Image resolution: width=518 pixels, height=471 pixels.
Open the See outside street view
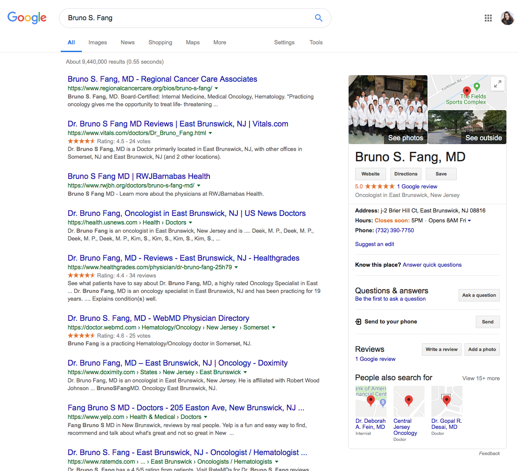point(467,127)
